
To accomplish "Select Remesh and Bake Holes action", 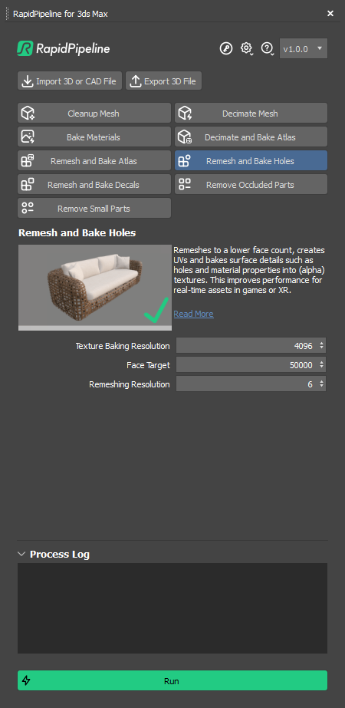I will click(x=251, y=161).
